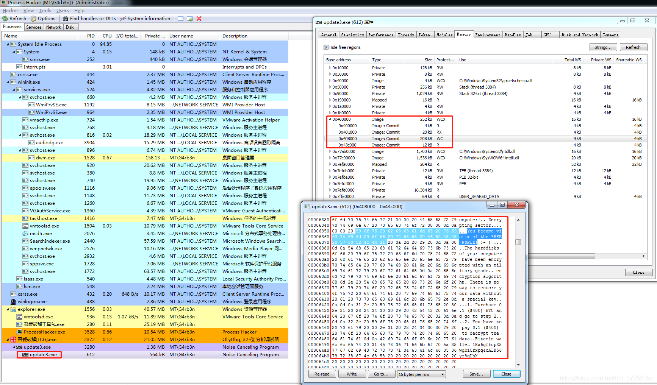The image size is (657, 385).
Task: Select the 吾爱破解[LCG].exe red icon
Action: 13,340
